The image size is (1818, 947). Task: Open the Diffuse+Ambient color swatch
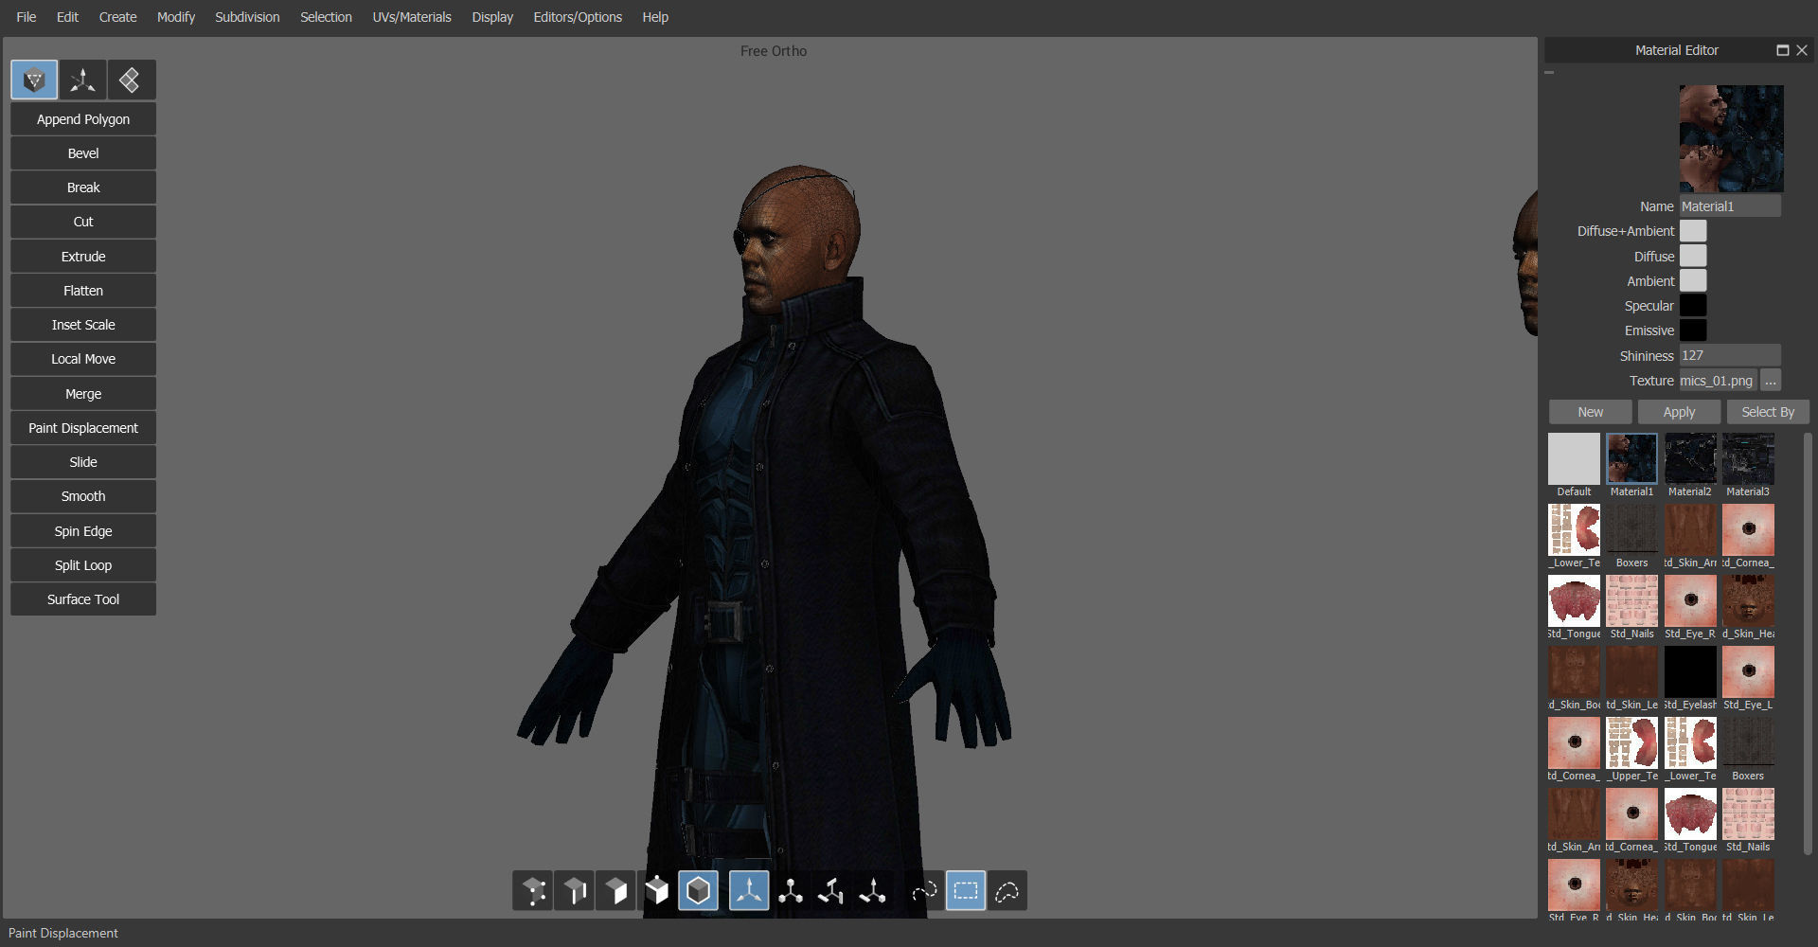tap(1693, 231)
